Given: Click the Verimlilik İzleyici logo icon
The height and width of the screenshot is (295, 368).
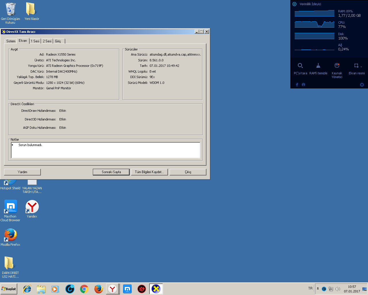Looking at the screenshot, I should tap(294, 4).
